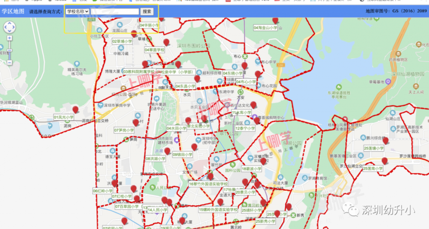Select the 15螺岭外国语实验学校 label
Image resolution: width=429 pixels, height=229 pixels.
219,210
